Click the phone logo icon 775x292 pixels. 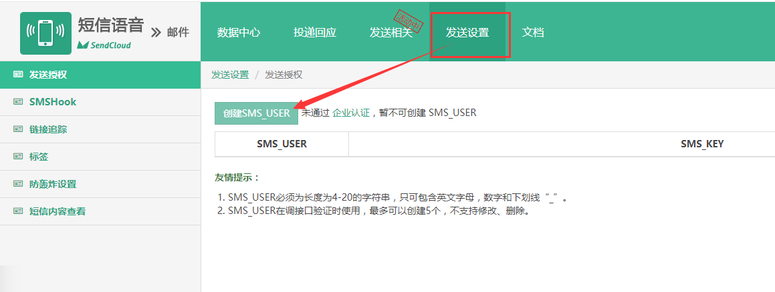pyautogui.click(x=45, y=33)
